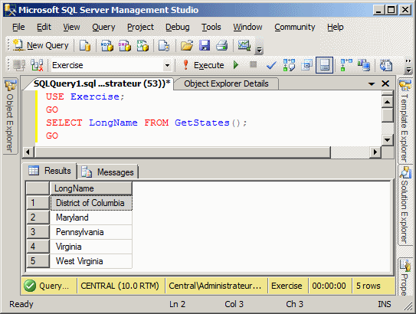Click the editor horizontal scrollbar thumb
Viewport: 416px width, 314px height.
[x=182, y=152]
